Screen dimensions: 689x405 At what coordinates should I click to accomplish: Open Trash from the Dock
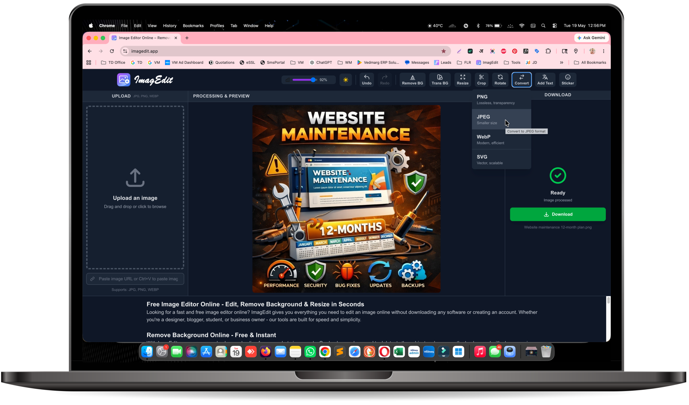tap(546, 352)
